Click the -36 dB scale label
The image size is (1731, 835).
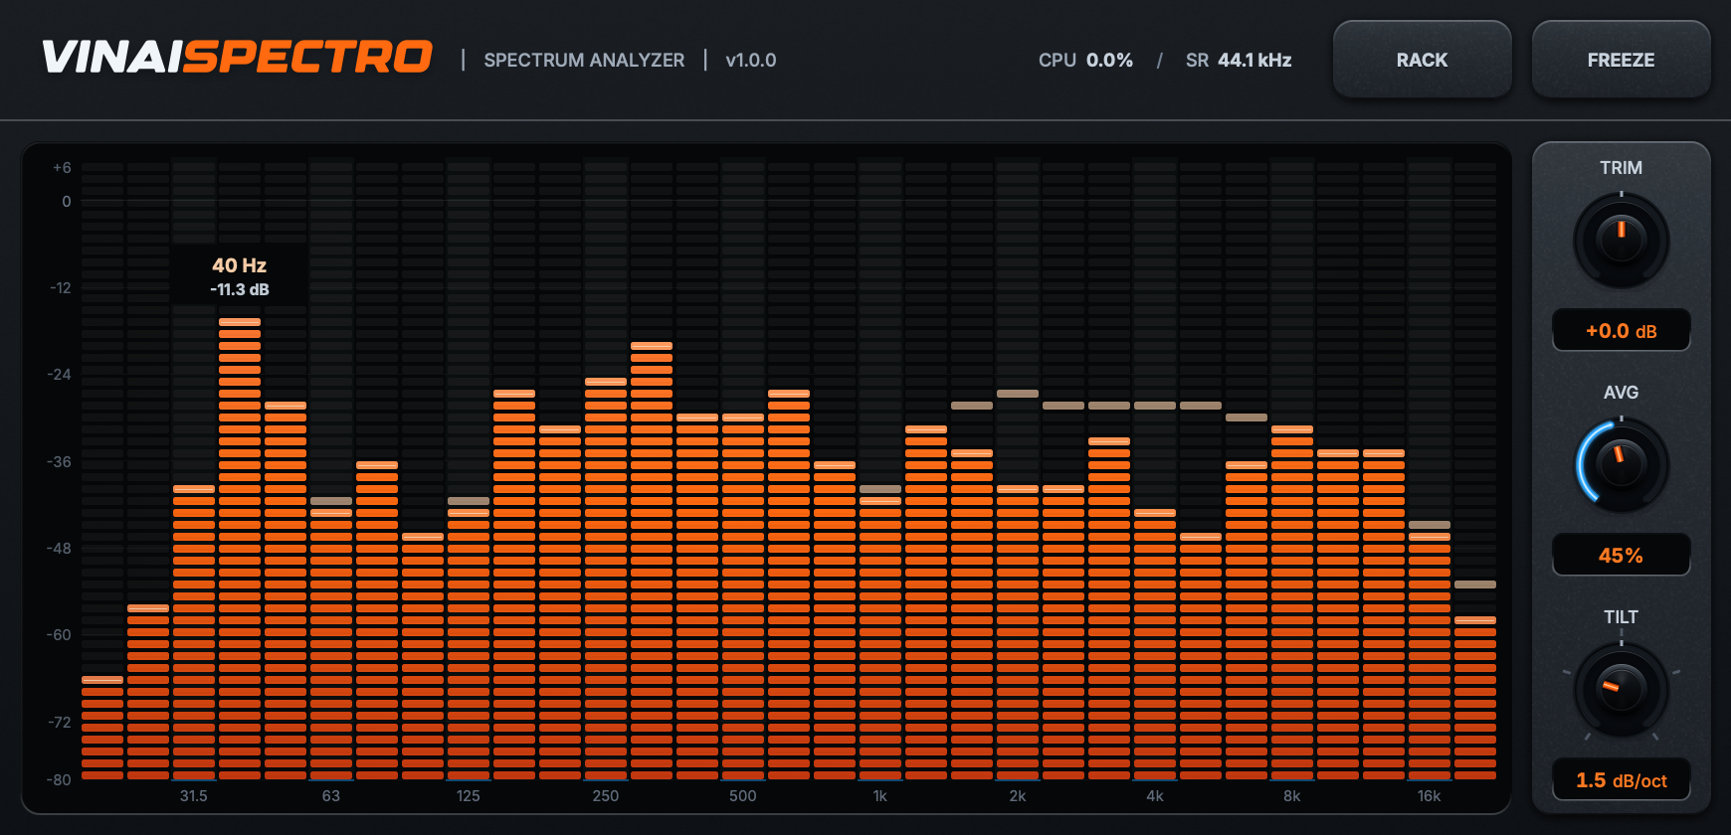pos(60,462)
